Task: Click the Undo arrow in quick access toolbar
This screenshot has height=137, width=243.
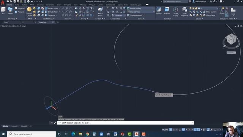Action: pyautogui.click(x=32, y=2)
